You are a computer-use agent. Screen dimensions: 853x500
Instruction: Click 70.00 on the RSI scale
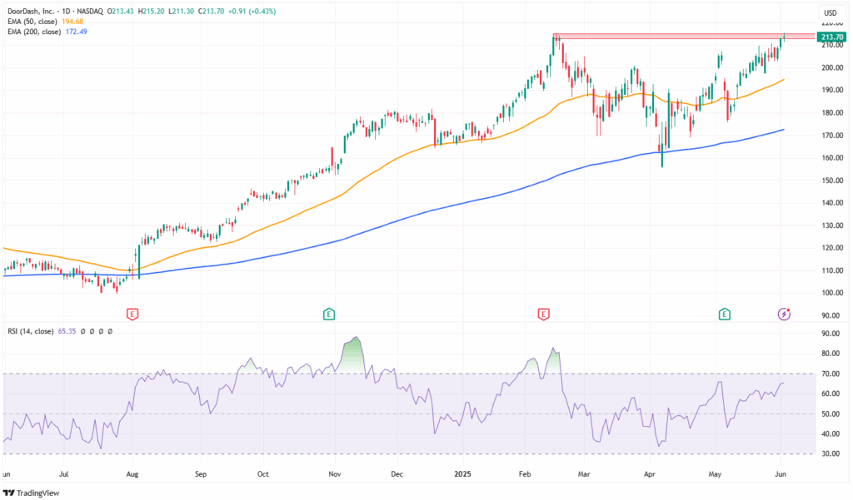[831, 374]
